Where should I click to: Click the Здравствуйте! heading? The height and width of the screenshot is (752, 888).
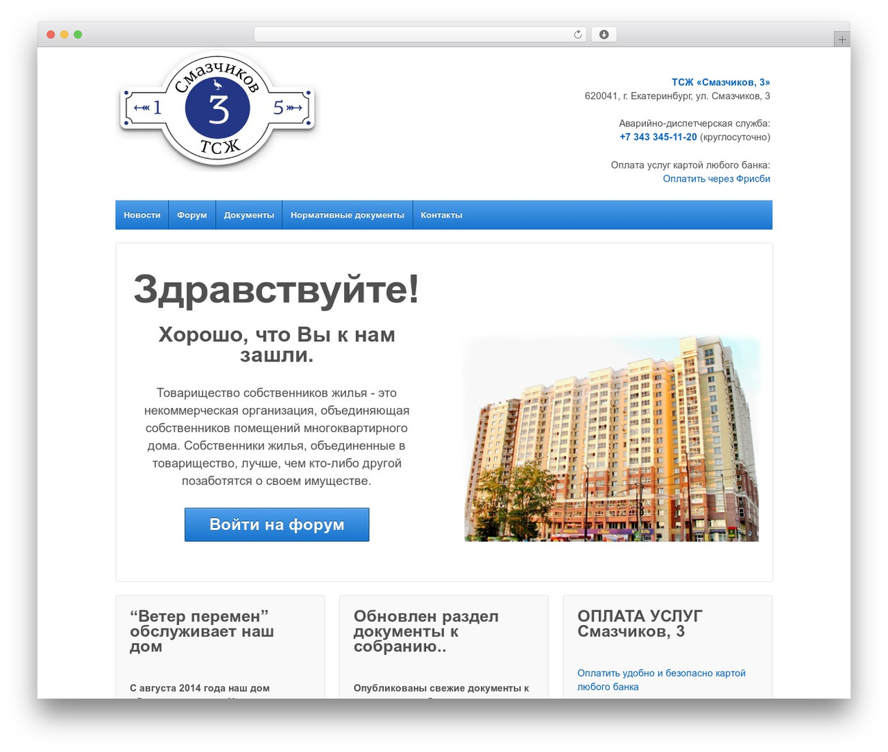(x=277, y=289)
